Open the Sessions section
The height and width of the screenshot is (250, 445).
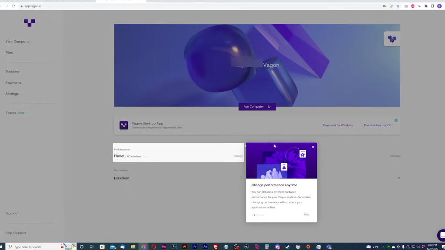[13, 72]
